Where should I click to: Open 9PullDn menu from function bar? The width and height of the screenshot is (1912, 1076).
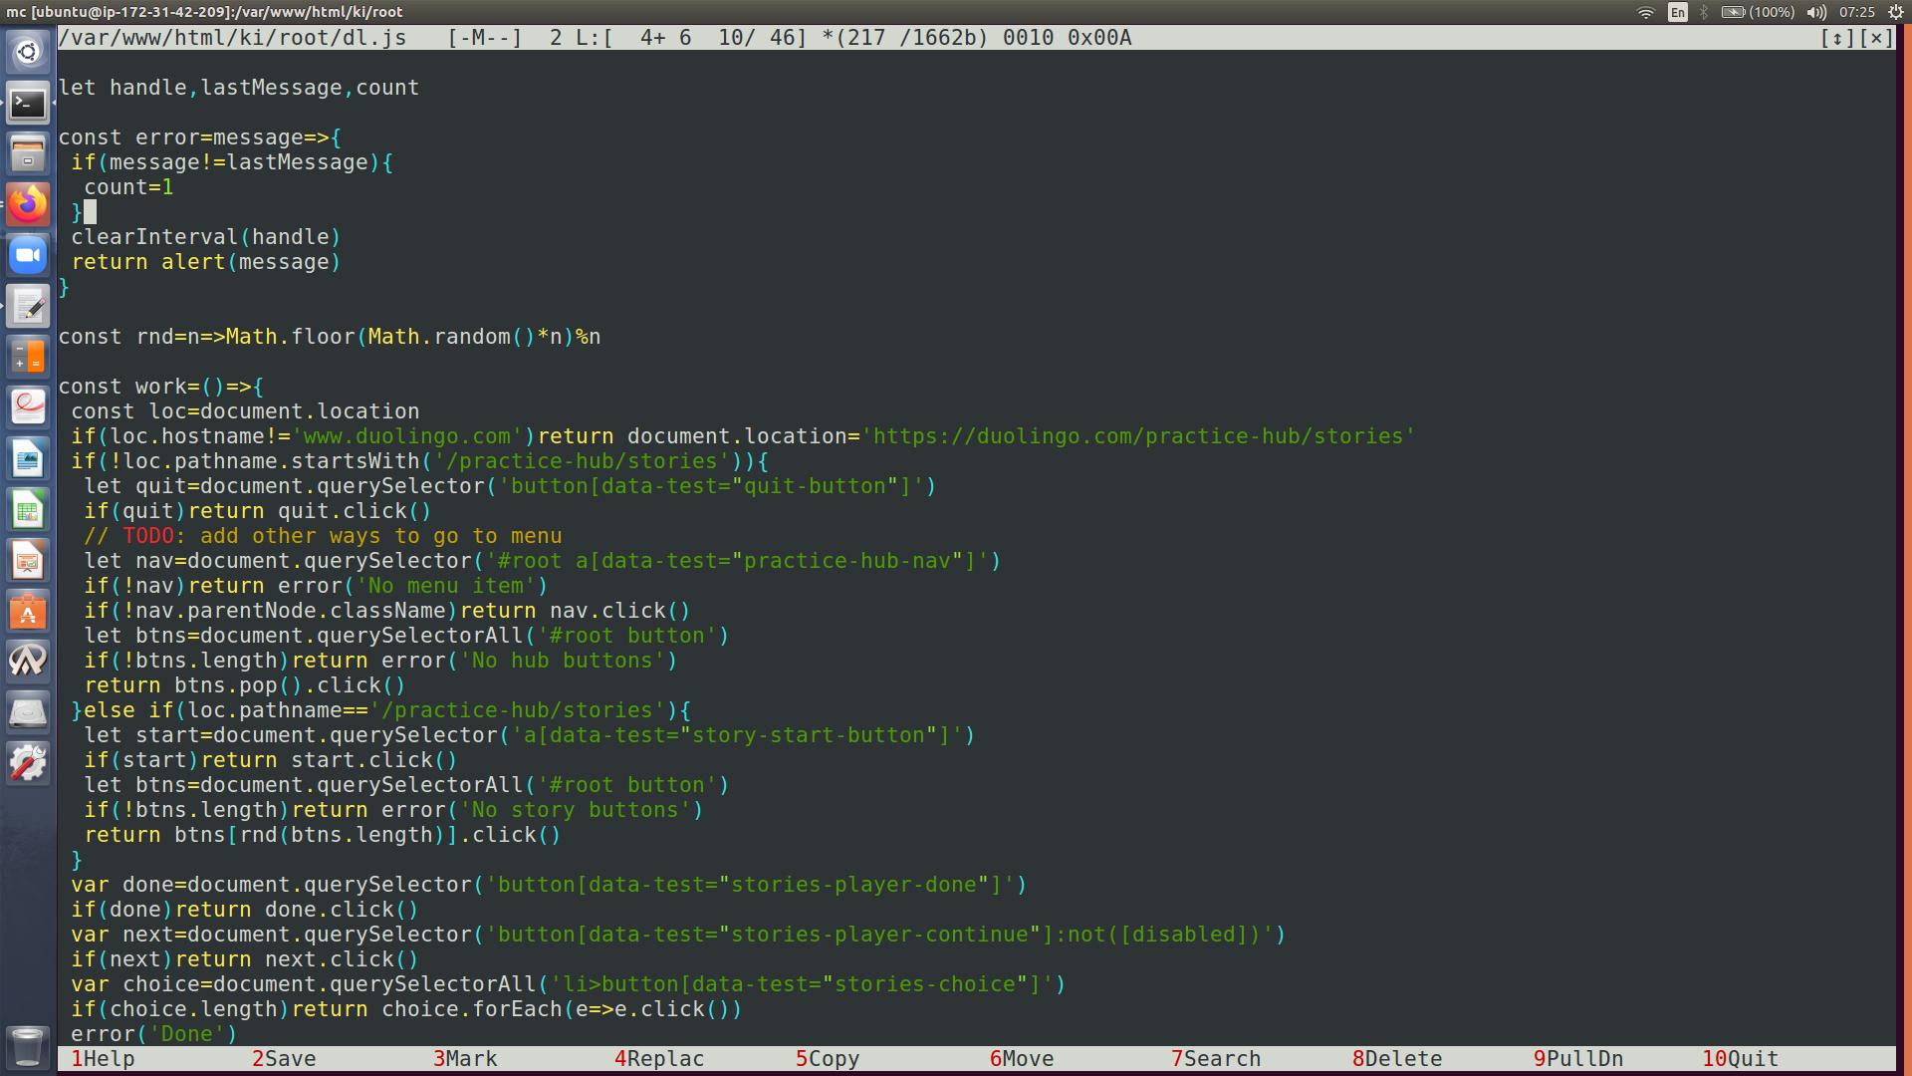[1578, 1058]
